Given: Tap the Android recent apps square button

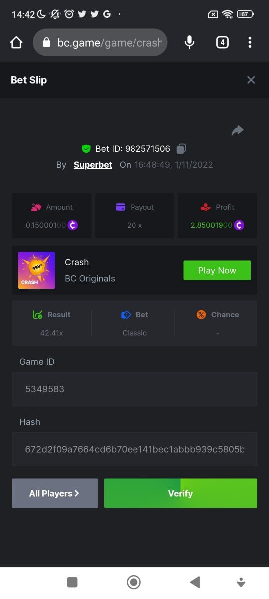Looking at the screenshot, I should 72,582.
